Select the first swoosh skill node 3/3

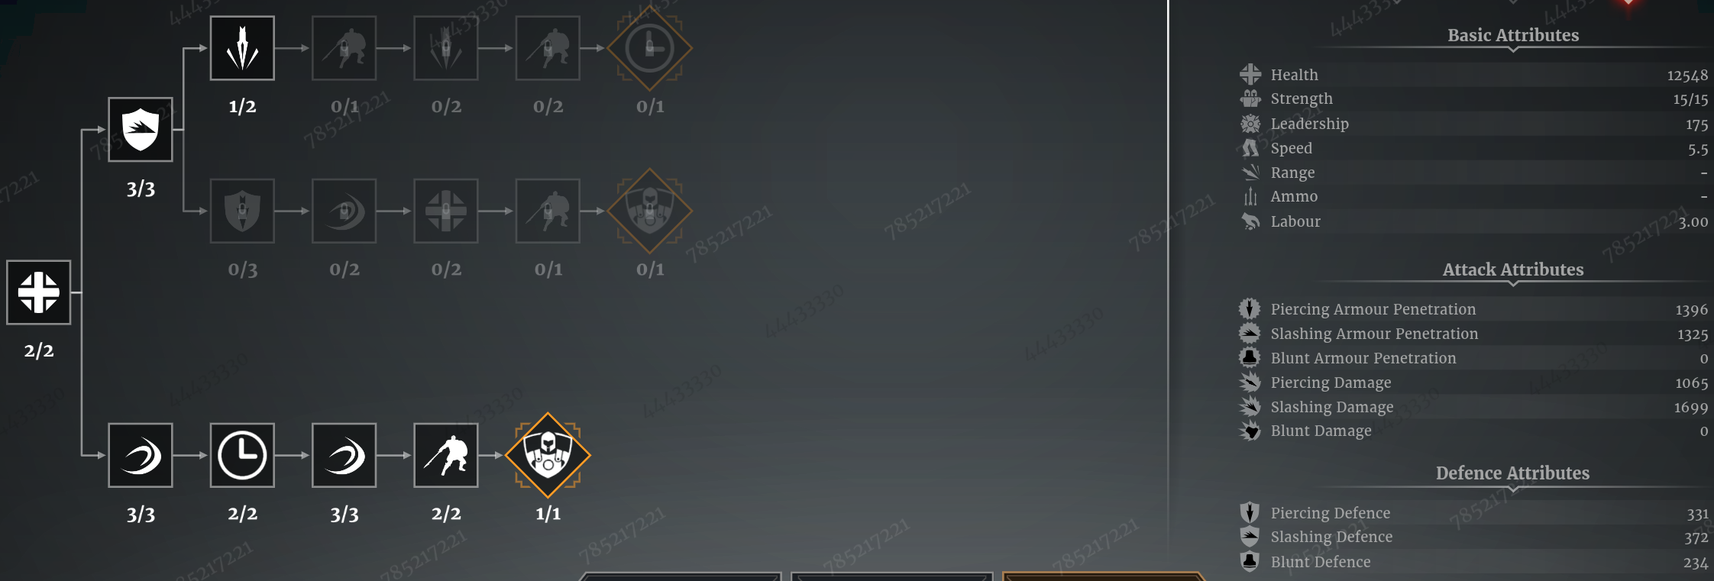[141, 455]
